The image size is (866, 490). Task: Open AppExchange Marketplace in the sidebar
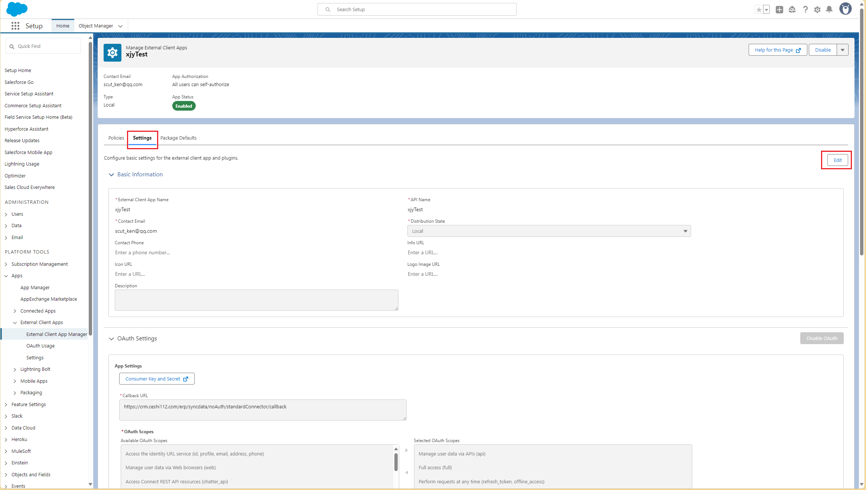click(x=49, y=299)
